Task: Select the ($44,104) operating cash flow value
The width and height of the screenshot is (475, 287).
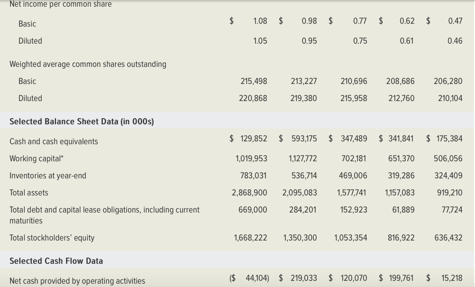Action: [250, 278]
